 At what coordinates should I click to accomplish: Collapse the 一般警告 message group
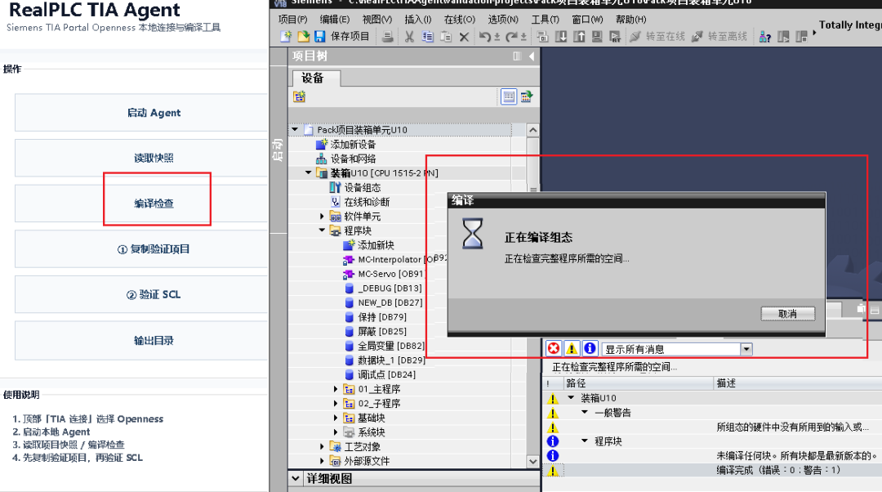tap(585, 412)
